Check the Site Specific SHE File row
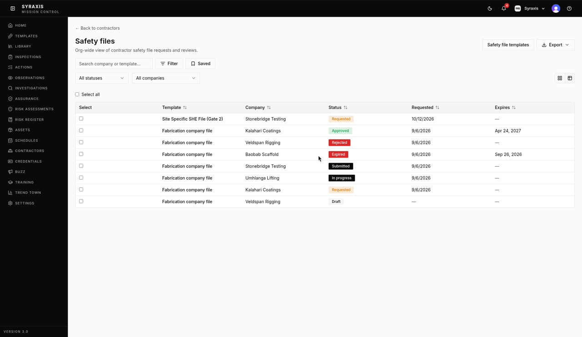Screen dimensions: 582x337 pyautogui.click(x=81, y=119)
